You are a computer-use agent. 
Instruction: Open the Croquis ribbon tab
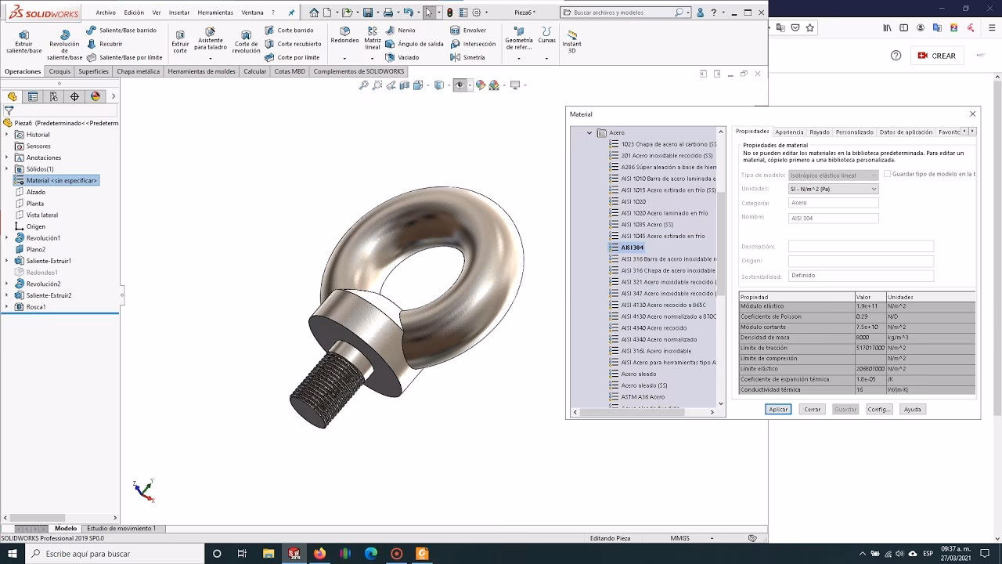tap(59, 71)
